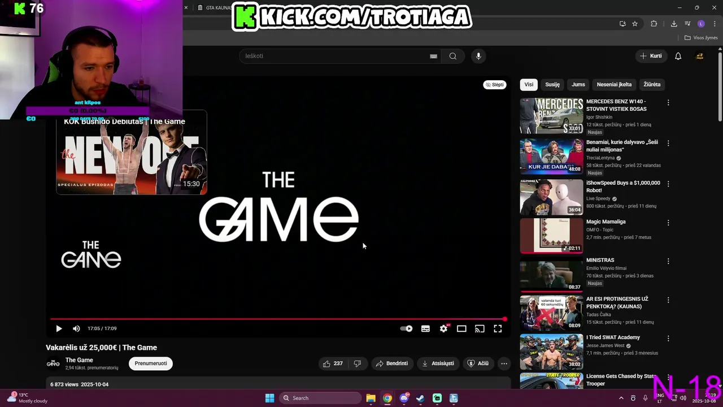Subscribe with the Prenumeruoti button
Screen dimensions: 723x407
(151, 363)
